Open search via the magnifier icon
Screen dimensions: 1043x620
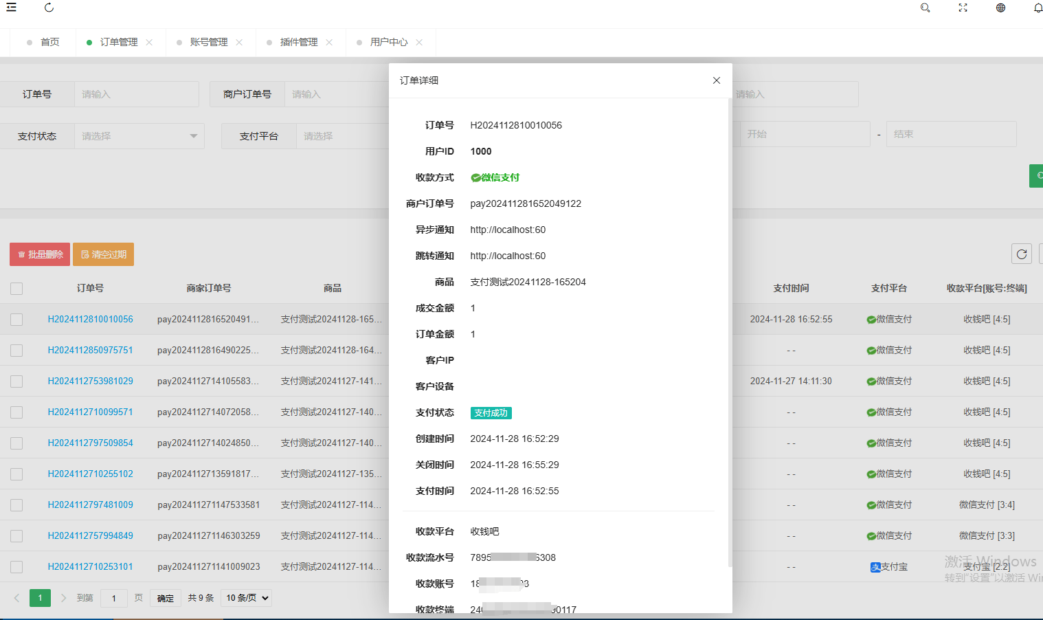point(926,8)
